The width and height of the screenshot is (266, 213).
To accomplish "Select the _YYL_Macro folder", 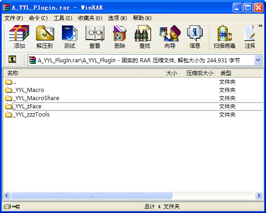I will (133, 90).
